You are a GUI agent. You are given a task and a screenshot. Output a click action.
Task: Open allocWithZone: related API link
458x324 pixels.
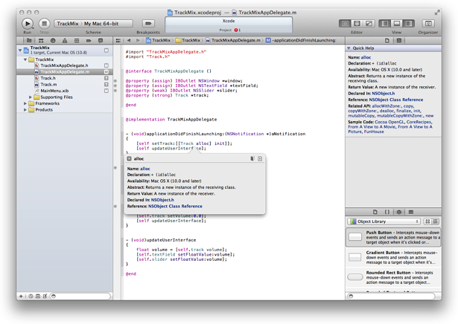[x=387, y=106]
